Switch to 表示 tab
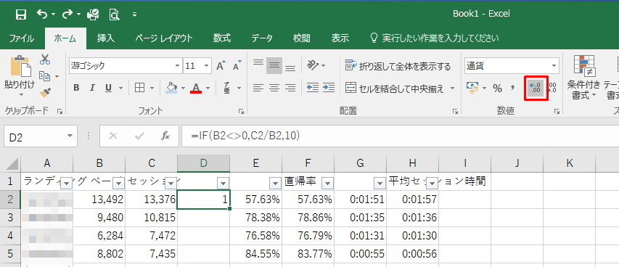619x267 pixels. coord(340,38)
